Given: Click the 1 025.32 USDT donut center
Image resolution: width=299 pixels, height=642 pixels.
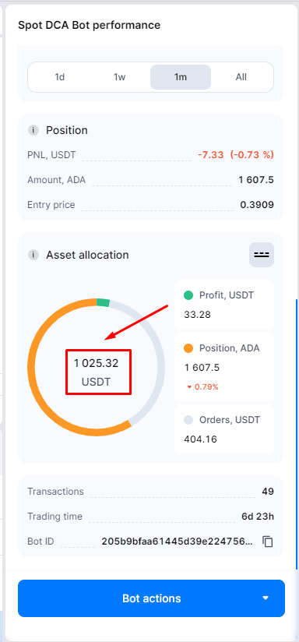Looking at the screenshot, I should pos(98,372).
